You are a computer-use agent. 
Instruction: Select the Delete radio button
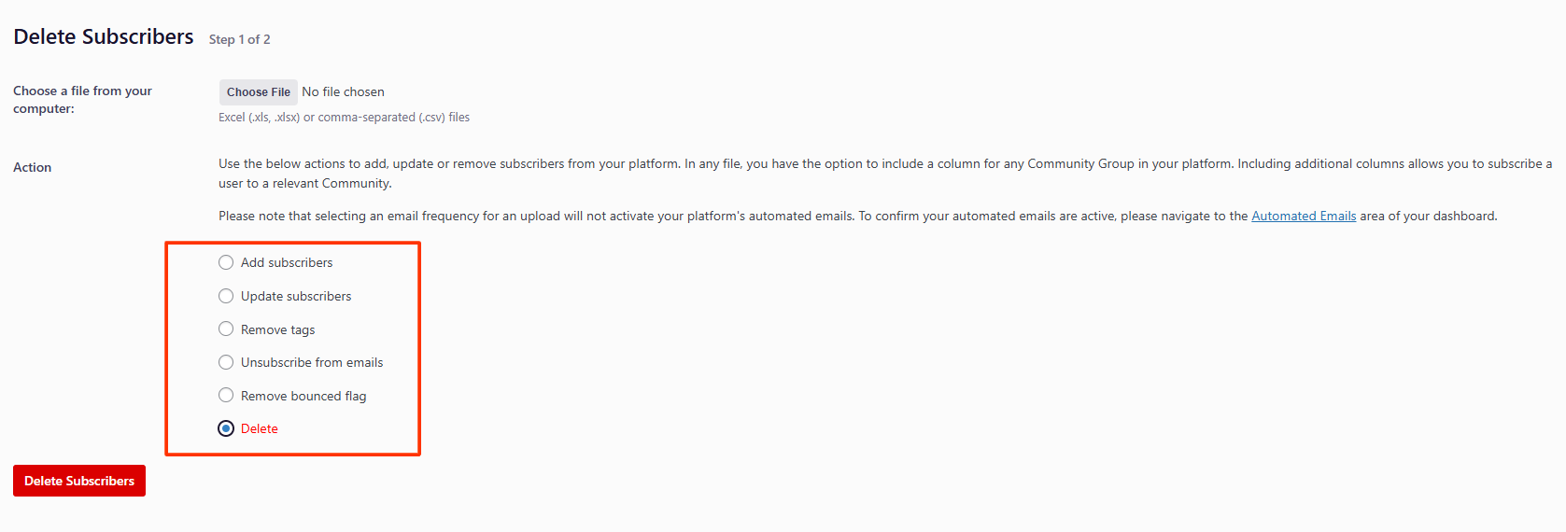pos(226,428)
